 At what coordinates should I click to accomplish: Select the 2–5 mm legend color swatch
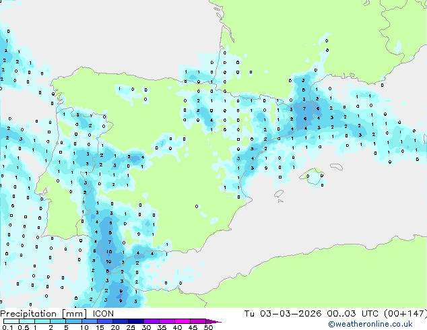point(58,321)
